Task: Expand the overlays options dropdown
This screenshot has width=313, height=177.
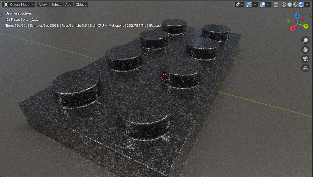Action: point(269,5)
